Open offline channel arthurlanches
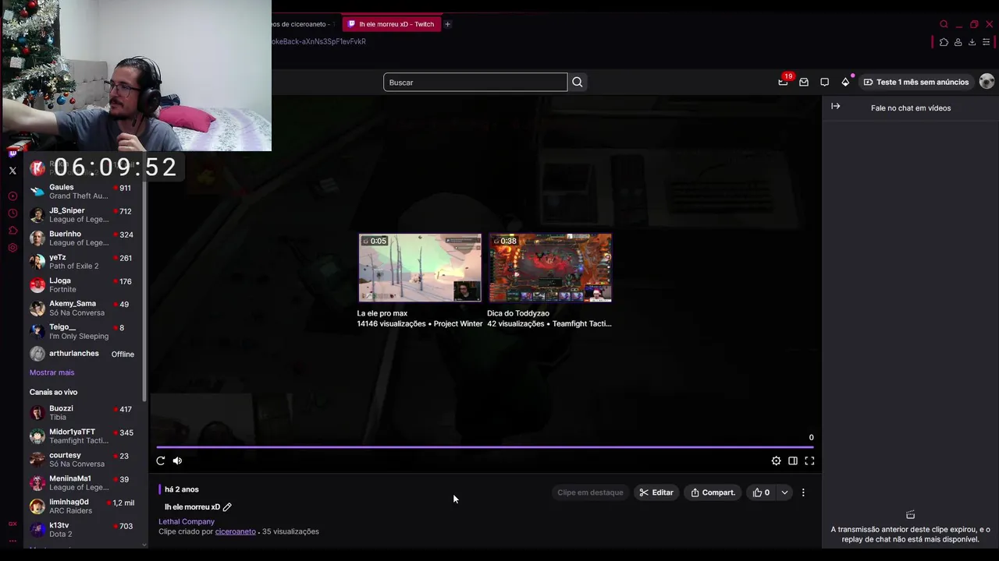This screenshot has height=561, width=999. pyautogui.click(x=83, y=354)
